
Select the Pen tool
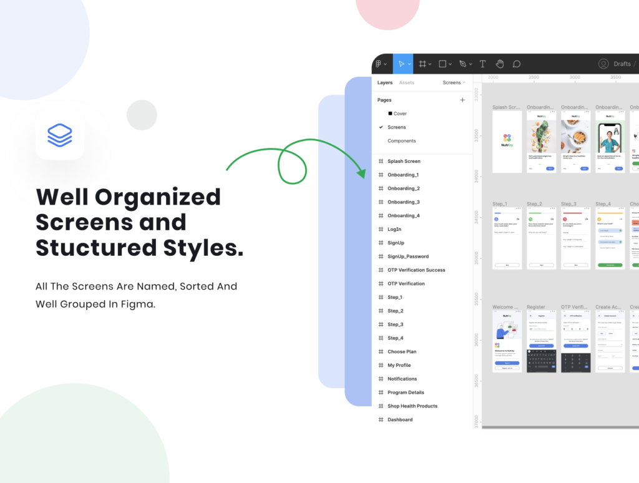click(462, 64)
